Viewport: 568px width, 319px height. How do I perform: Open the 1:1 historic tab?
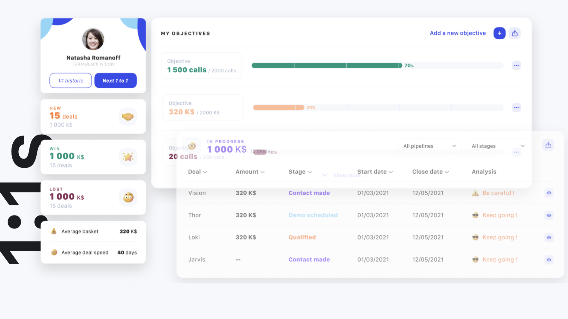click(71, 81)
